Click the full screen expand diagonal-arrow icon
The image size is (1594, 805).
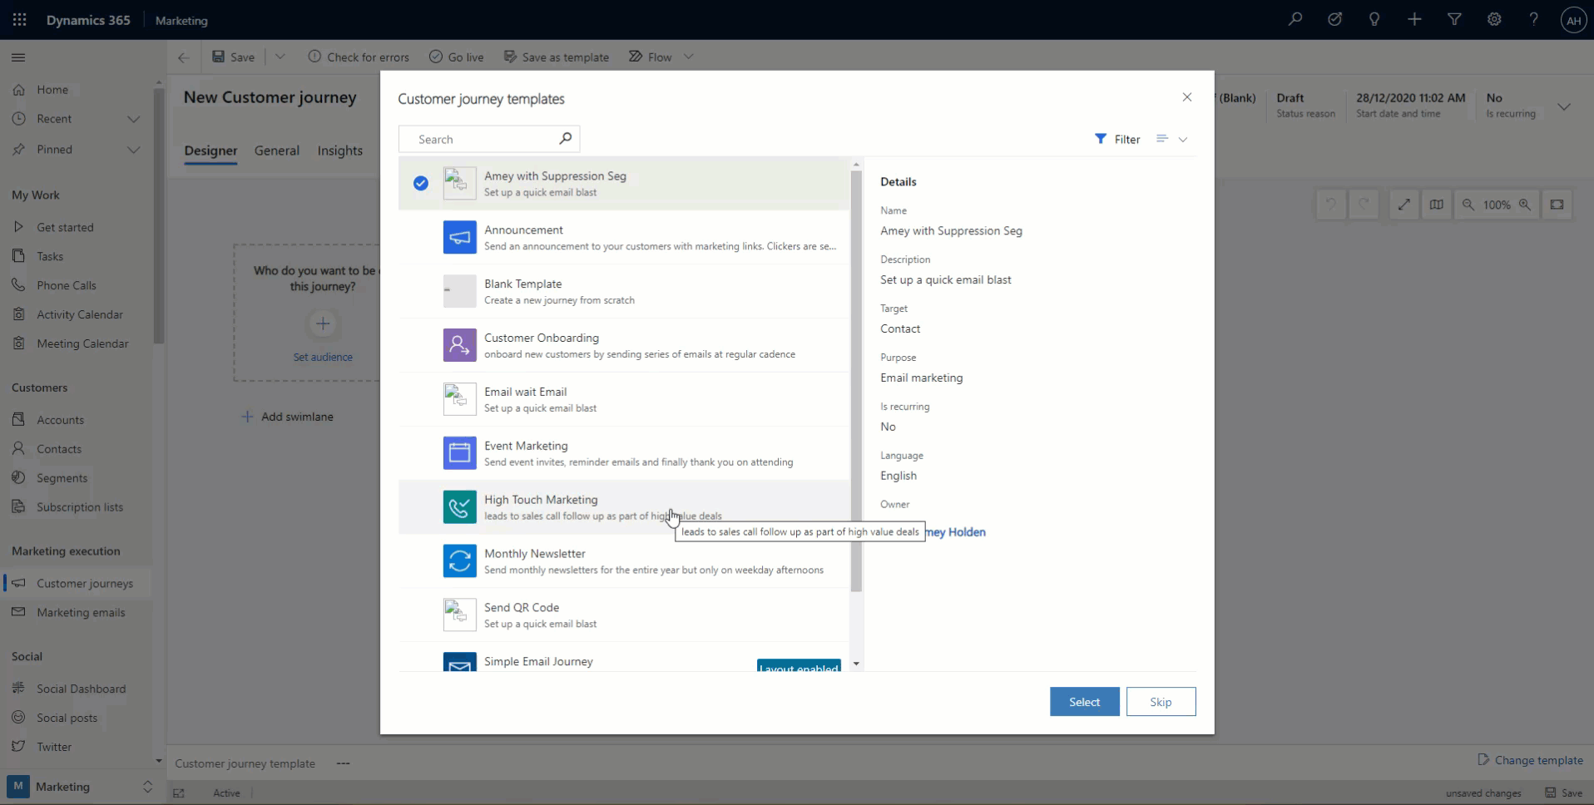click(1404, 205)
